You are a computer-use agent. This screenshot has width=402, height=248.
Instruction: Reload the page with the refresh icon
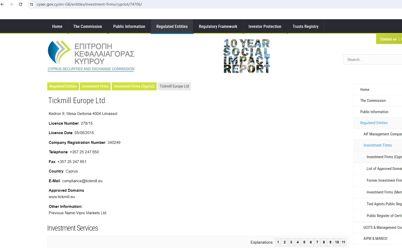pyautogui.click(x=21, y=4)
